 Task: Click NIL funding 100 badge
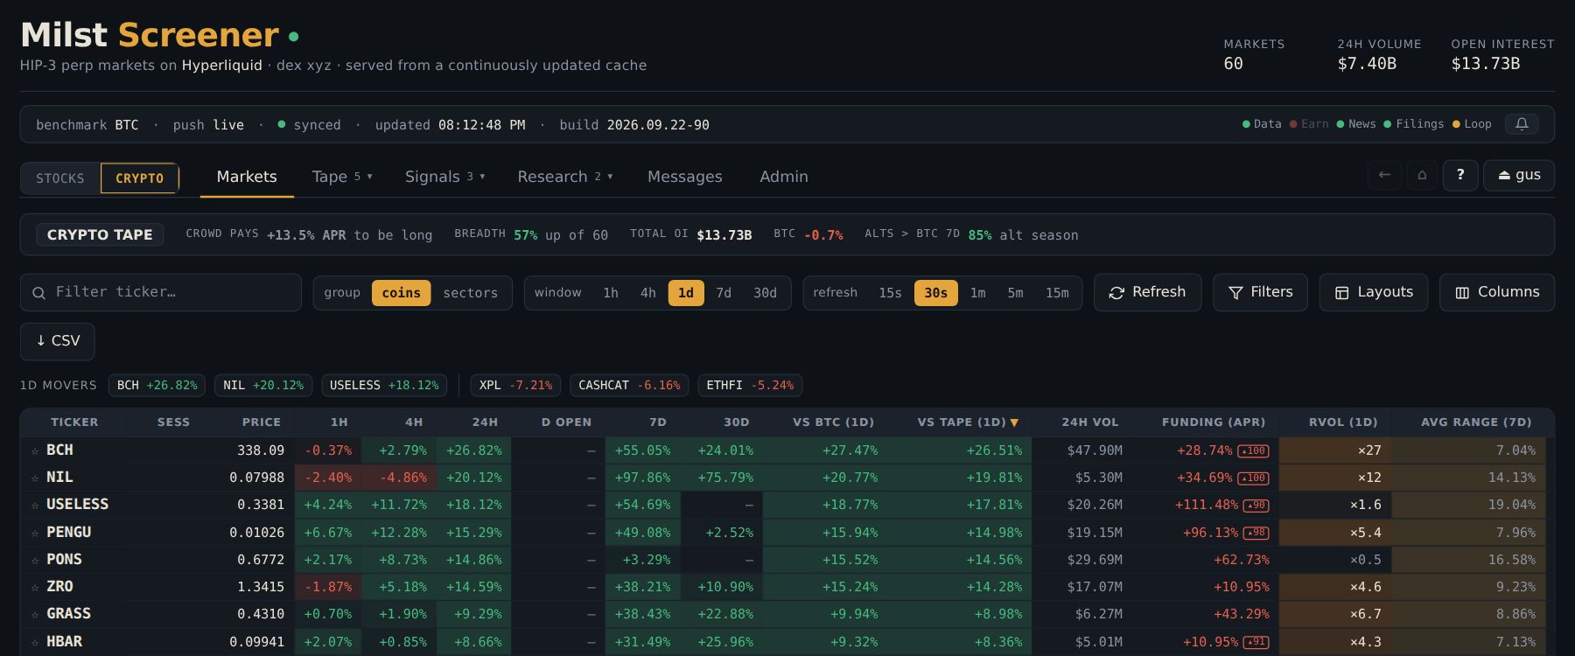pos(1253,478)
